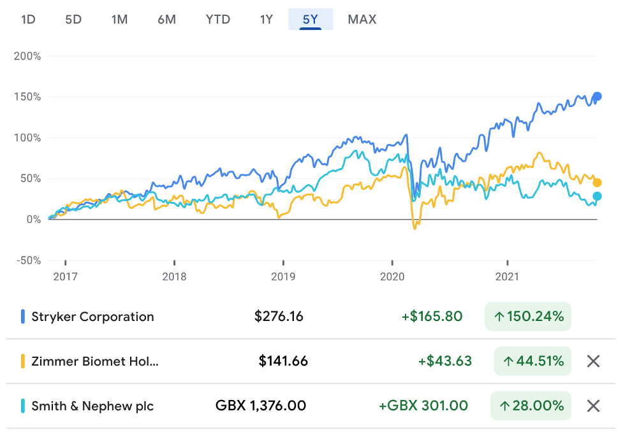Switch to the 6M time range
The width and height of the screenshot is (623, 435).
[167, 19]
